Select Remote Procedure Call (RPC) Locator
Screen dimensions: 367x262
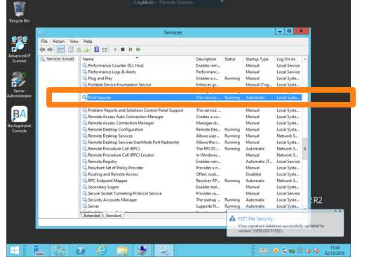tap(192, 155)
